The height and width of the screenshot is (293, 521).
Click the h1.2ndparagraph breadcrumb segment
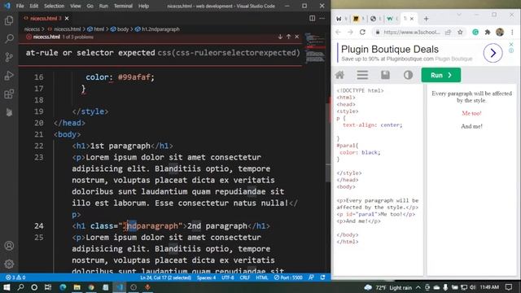pos(157,29)
